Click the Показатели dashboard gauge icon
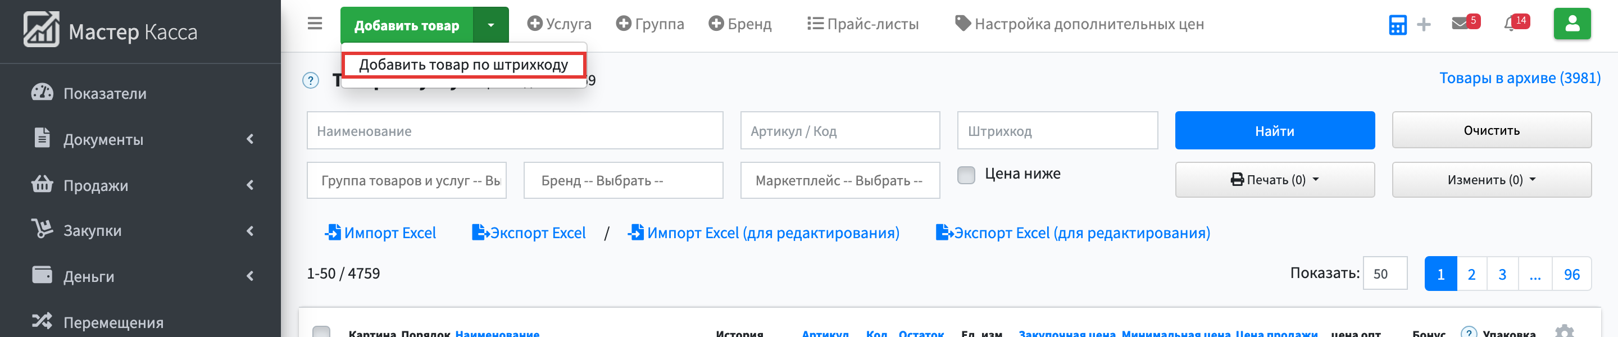The image size is (1618, 337). [42, 92]
